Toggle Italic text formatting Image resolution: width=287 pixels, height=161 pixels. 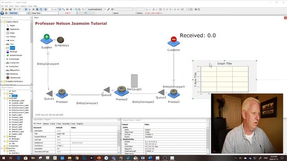pyautogui.click(x=157, y=9)
